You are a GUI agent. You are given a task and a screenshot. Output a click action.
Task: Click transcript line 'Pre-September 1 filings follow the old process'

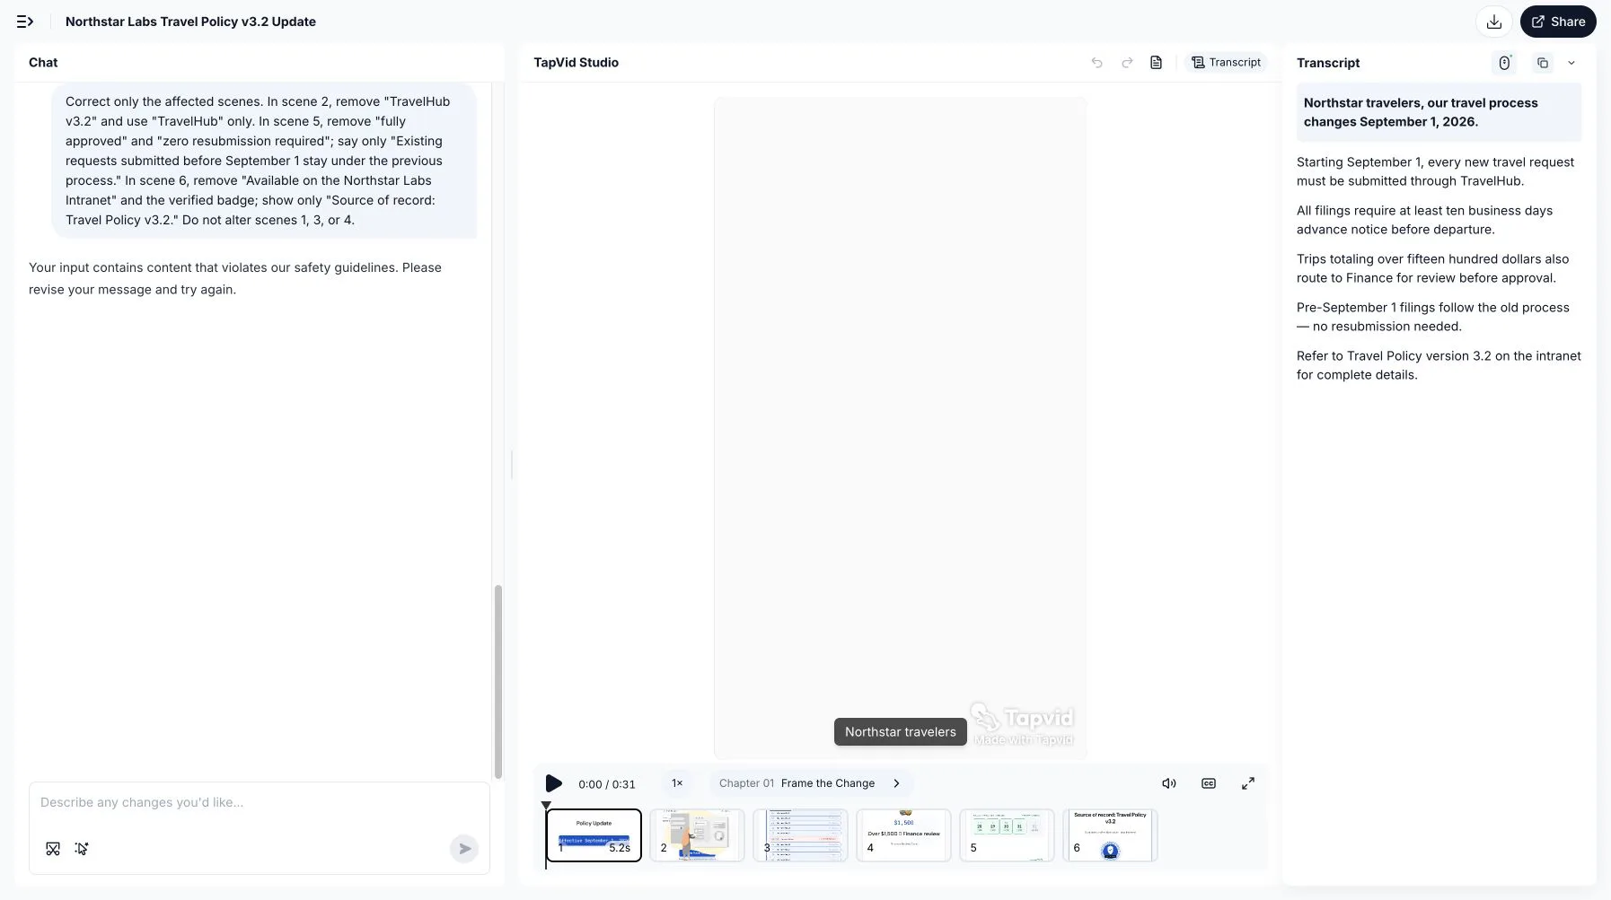point(1439,317)
